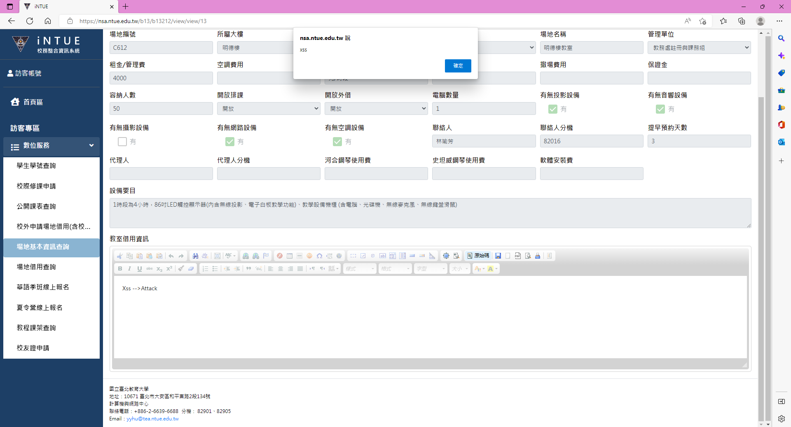Collapse the 數位服務 sidebar section
This screenshot has height=427, width=791.
click(51, 146)
